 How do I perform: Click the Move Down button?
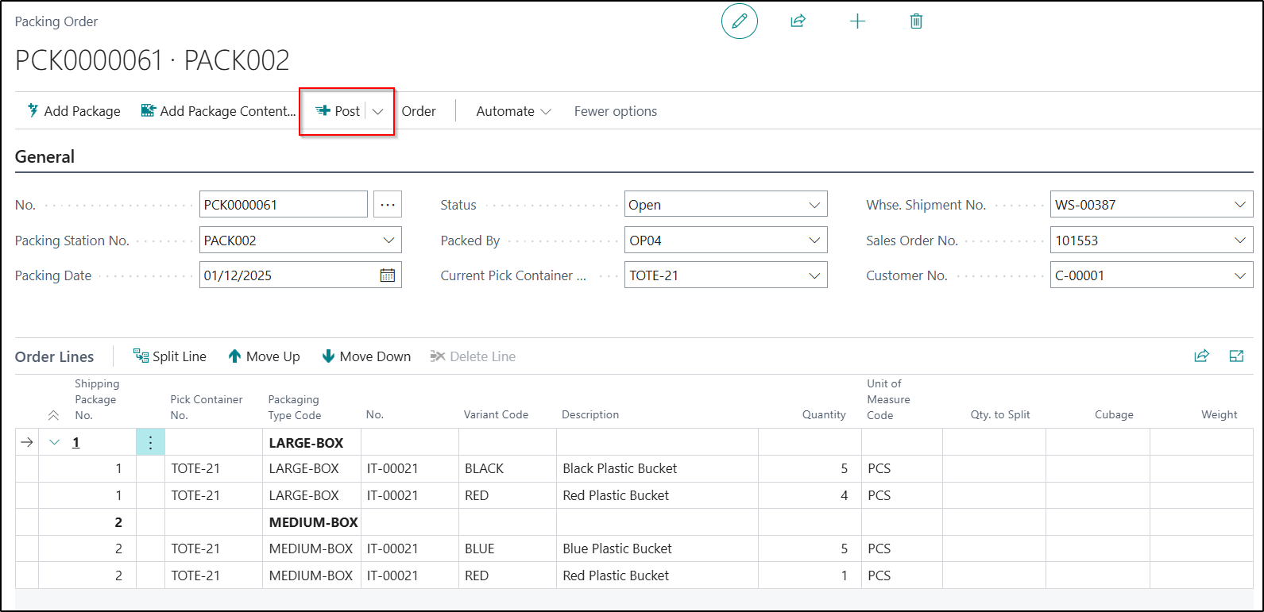tap(366, 356)
